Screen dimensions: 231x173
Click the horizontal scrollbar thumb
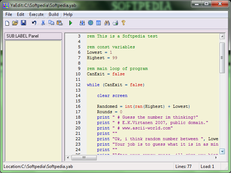tap(84, 158)
